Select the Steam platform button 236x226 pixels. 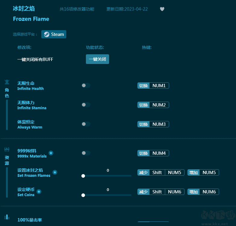click(x=54, y=34)
